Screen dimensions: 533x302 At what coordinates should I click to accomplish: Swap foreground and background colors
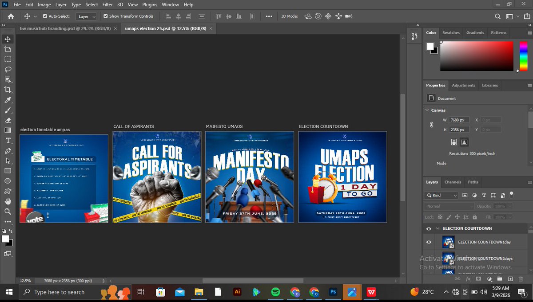10,231
